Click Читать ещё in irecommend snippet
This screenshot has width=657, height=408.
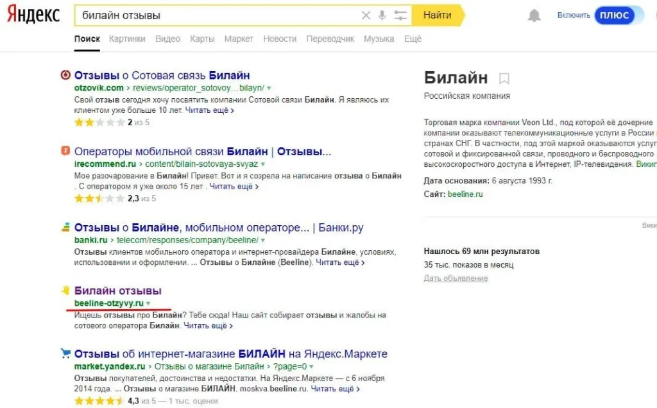[x=234, y=187]
